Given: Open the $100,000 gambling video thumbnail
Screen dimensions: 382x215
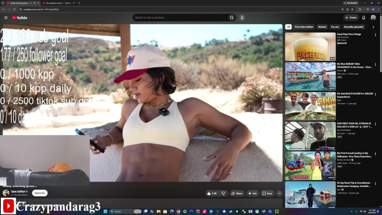Looking at the screenshot, I should coord(310,106).
